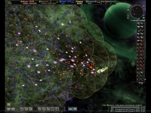Click the 'ИИ 2' score row 24 352

click(x=127, y=111)
